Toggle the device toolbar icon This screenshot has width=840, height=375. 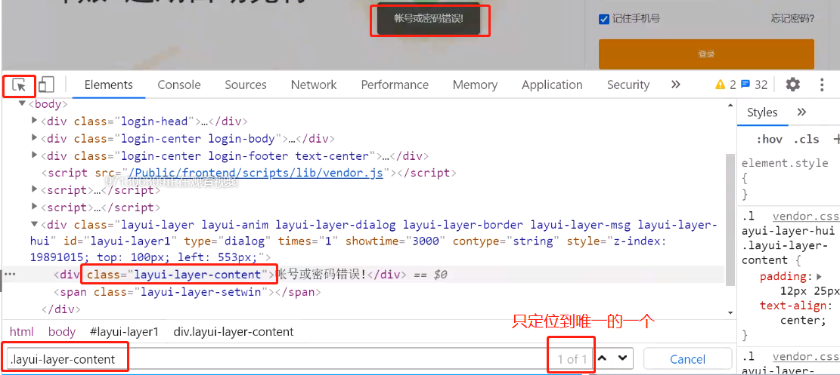46,85
